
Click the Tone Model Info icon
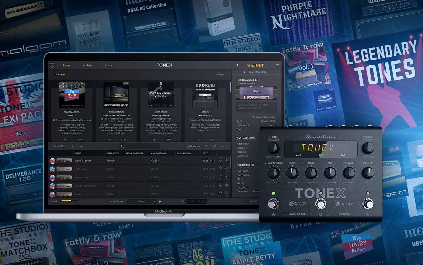point(244,72)
